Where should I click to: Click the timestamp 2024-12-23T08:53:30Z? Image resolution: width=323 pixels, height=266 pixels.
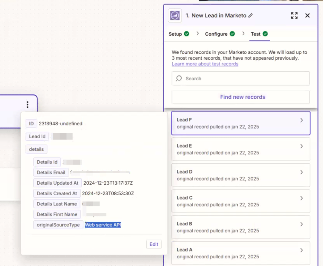click(x=108, y=194)
